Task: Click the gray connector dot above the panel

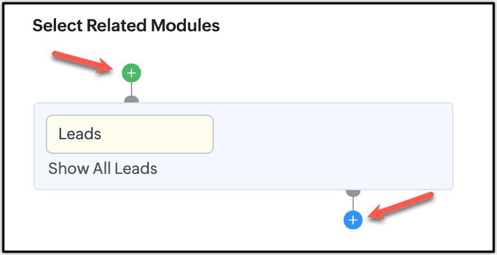Action: coord(131,100)
